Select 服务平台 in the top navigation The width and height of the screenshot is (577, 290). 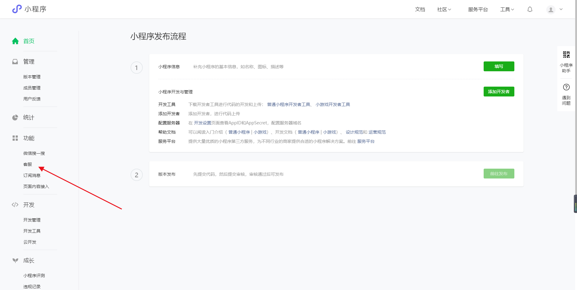point(478,9)
